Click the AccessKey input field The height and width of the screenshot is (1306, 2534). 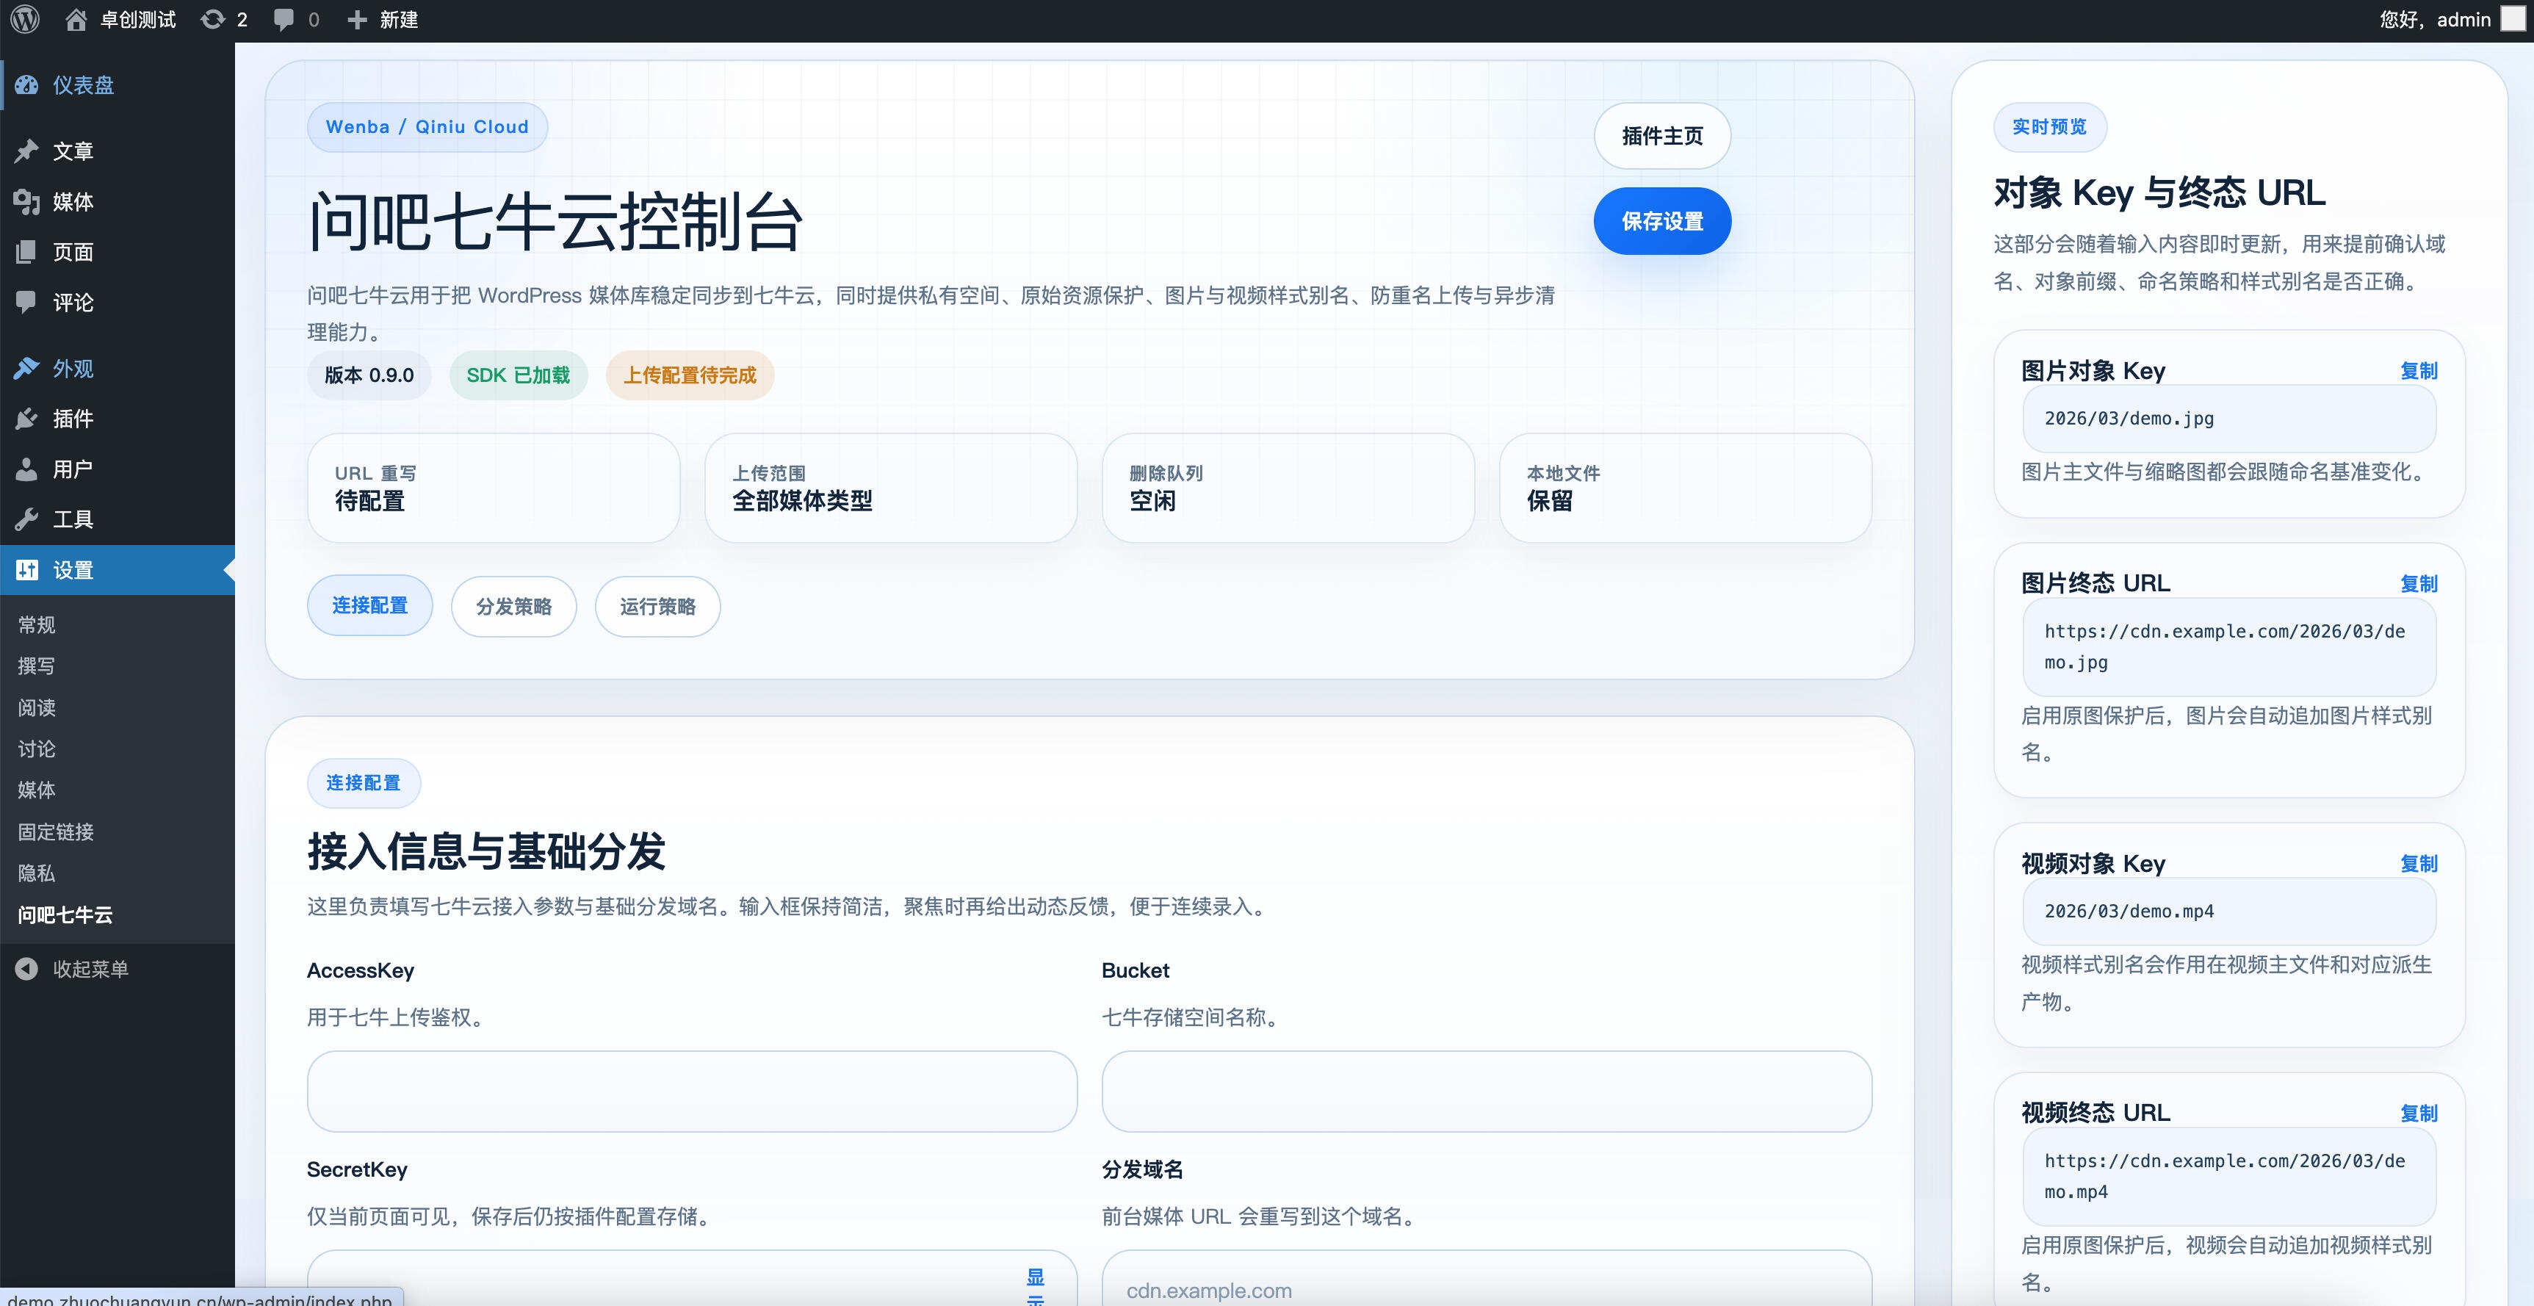(690, 1091)
